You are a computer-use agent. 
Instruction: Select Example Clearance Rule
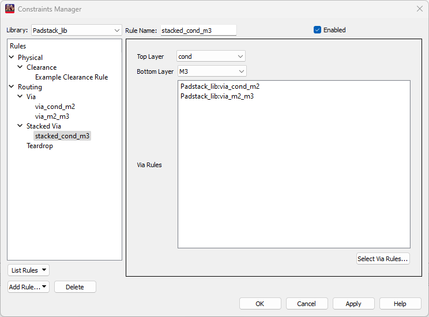click(x=71, y=77)
